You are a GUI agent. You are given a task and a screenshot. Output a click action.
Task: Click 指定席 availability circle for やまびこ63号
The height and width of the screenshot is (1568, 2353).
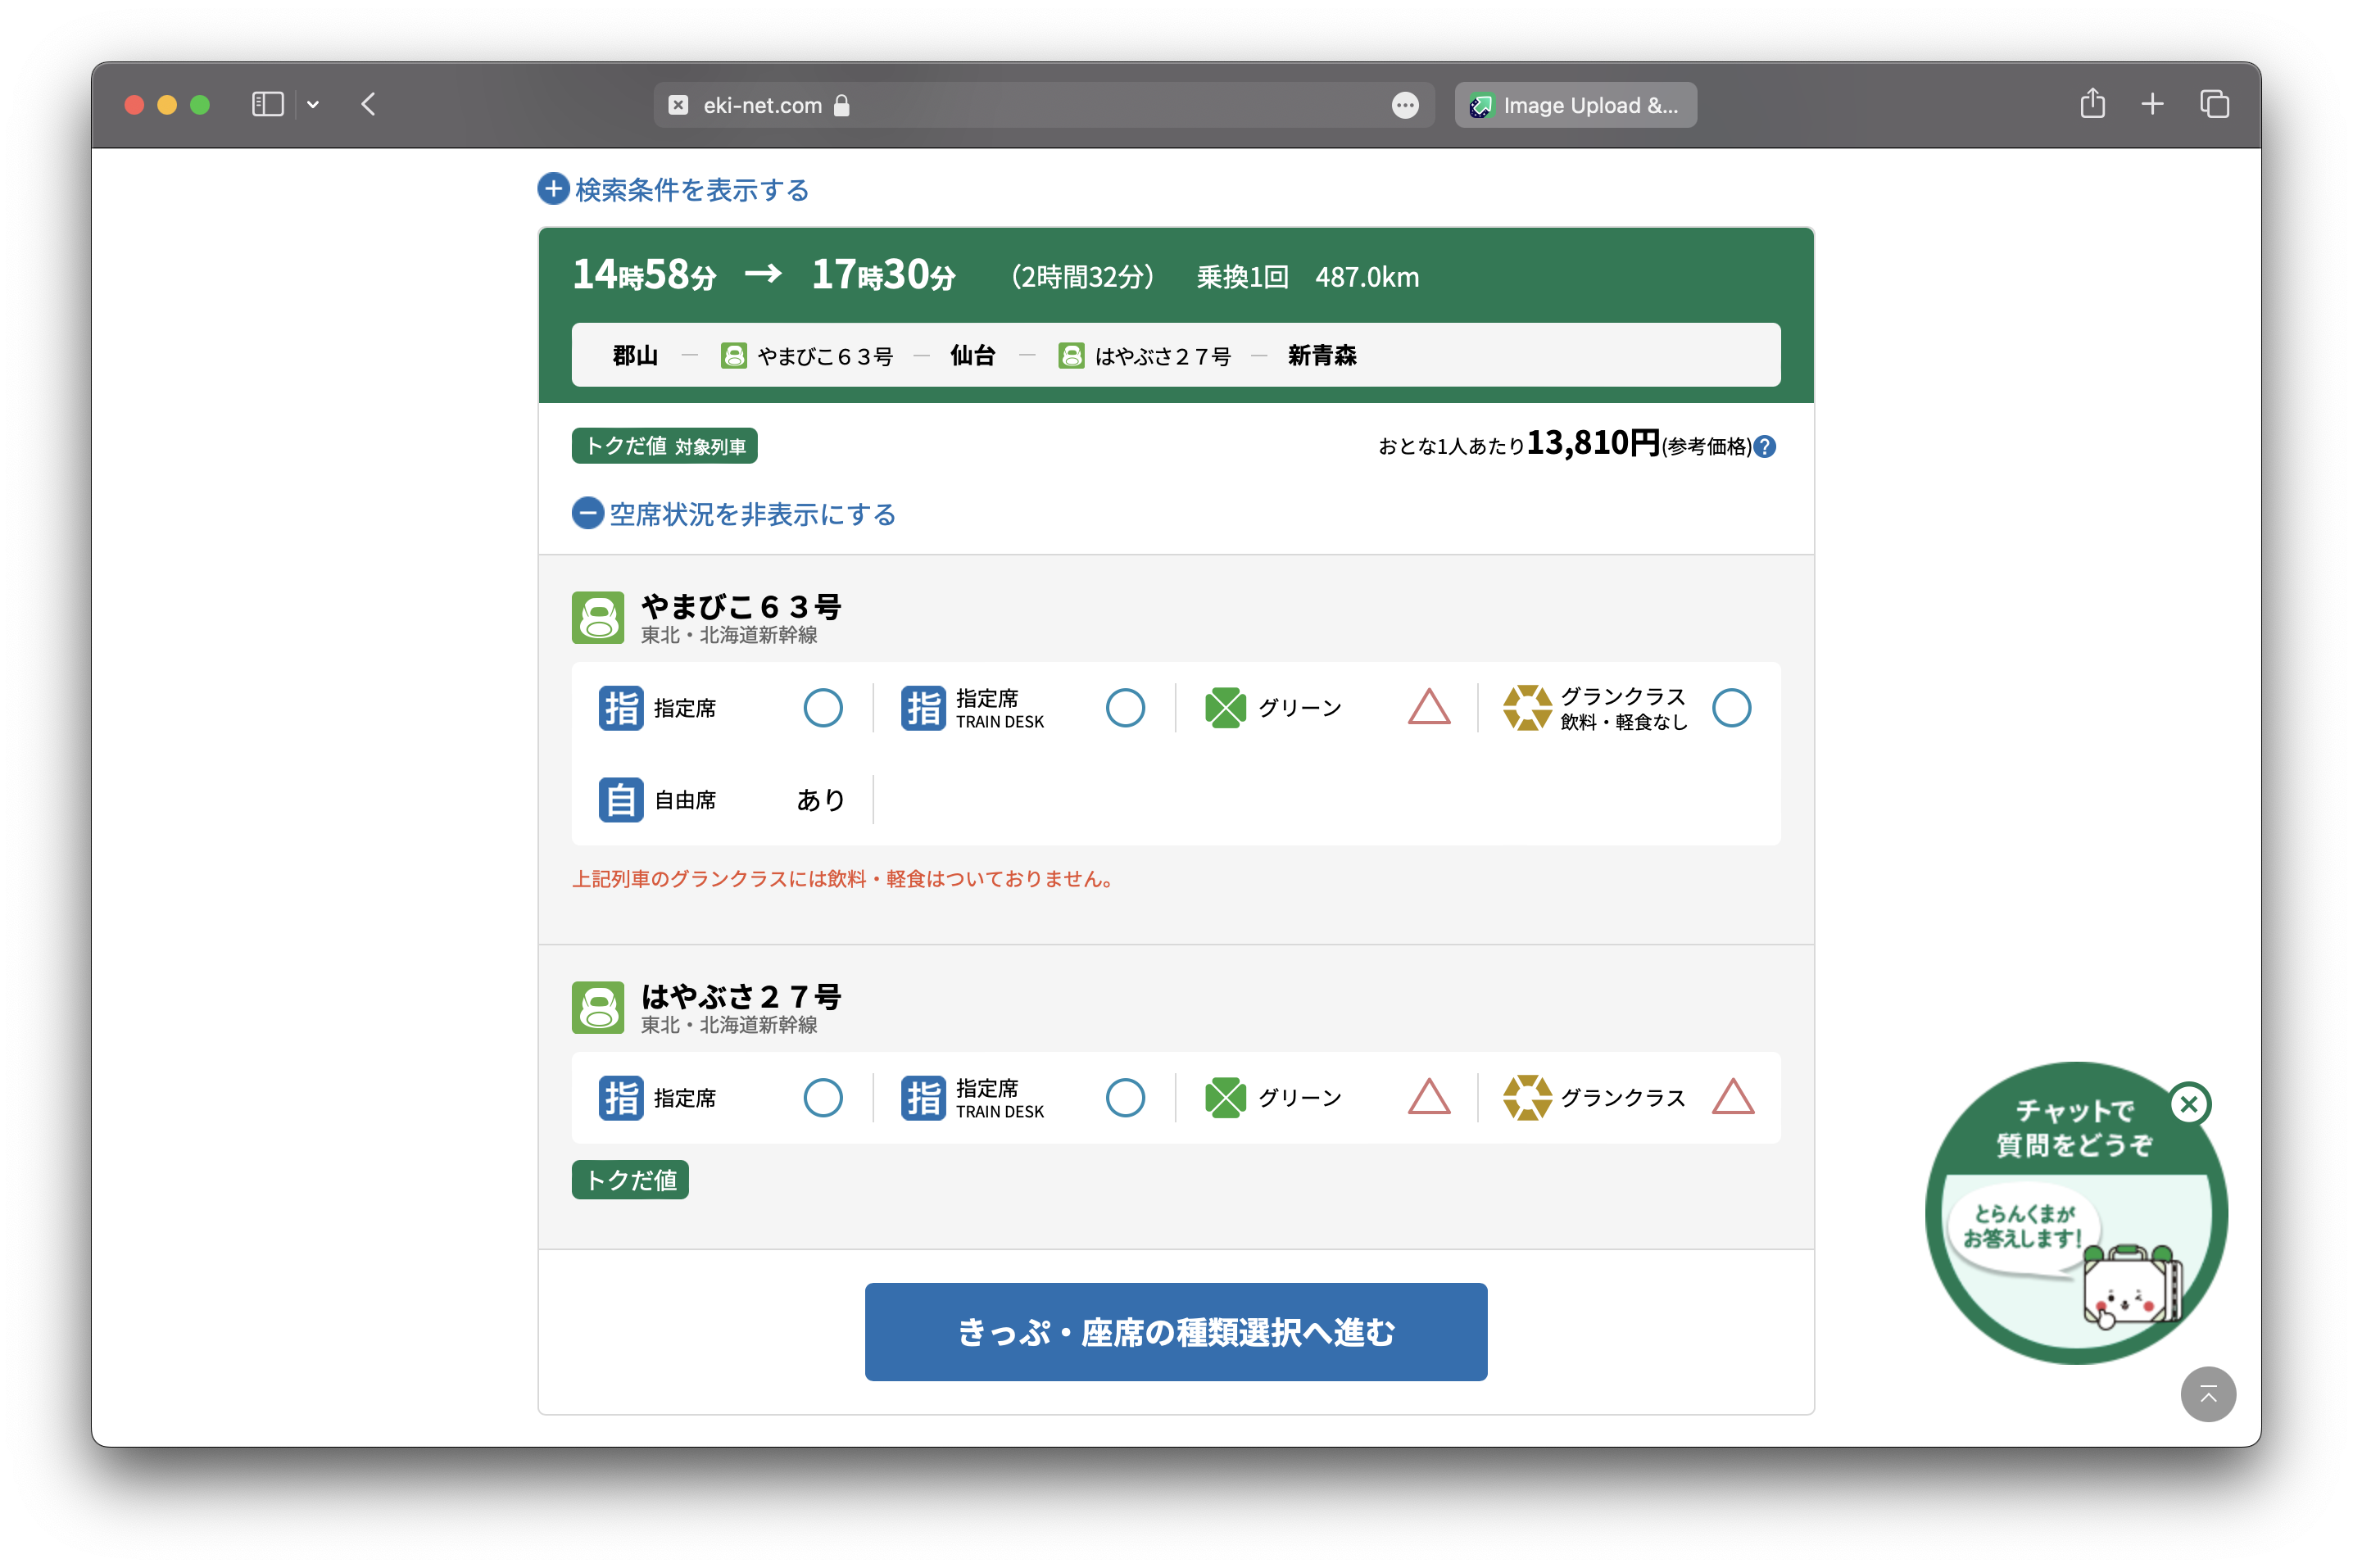(x=823, y=708)
